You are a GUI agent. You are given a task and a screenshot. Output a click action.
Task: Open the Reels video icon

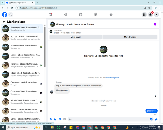point(81,15)
